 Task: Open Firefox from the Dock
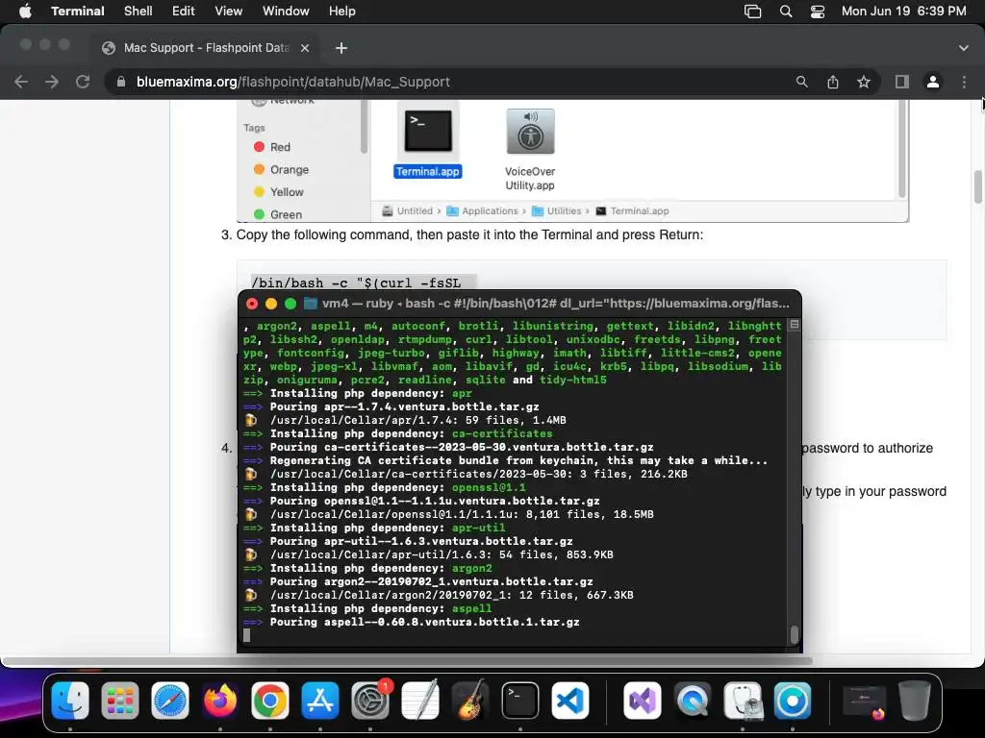(x=220, y=701)
